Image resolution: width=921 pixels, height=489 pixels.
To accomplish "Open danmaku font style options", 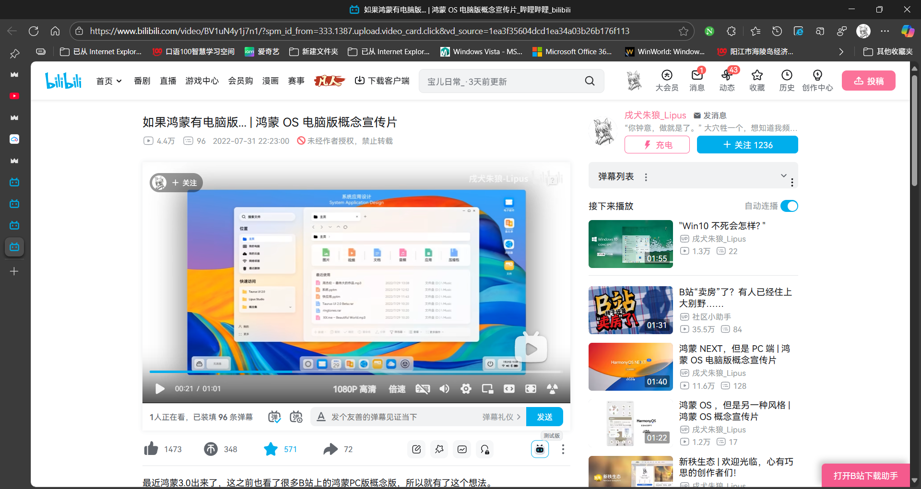I will pos(321,417).
